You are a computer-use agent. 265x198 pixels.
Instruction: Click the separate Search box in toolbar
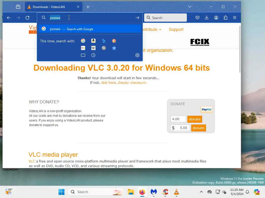(x=165, y=18)
